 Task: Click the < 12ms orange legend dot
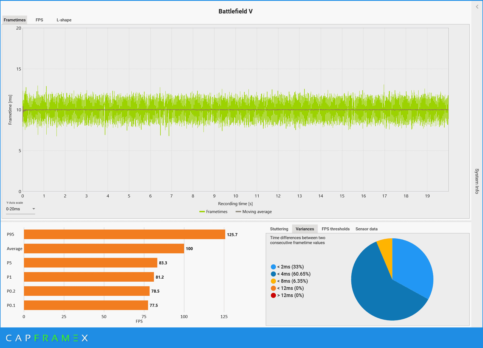tap(273, 288)
